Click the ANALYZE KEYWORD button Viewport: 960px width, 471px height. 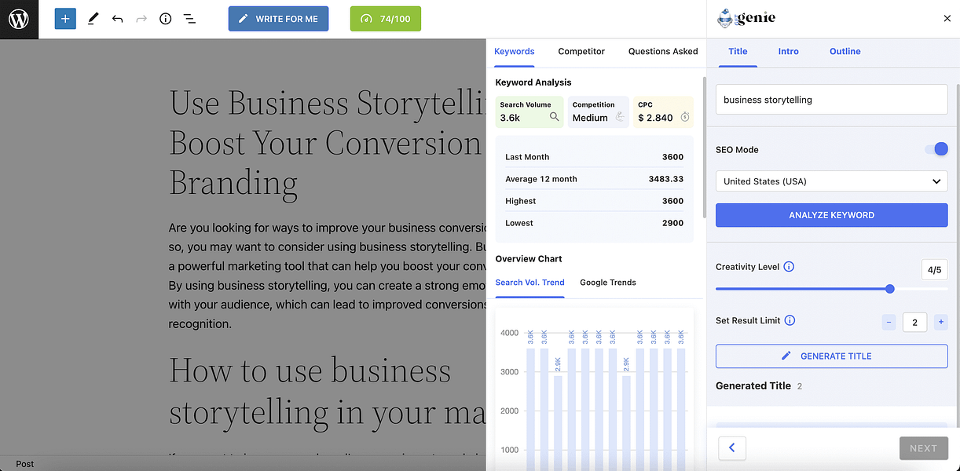click(x=831, y=215)
